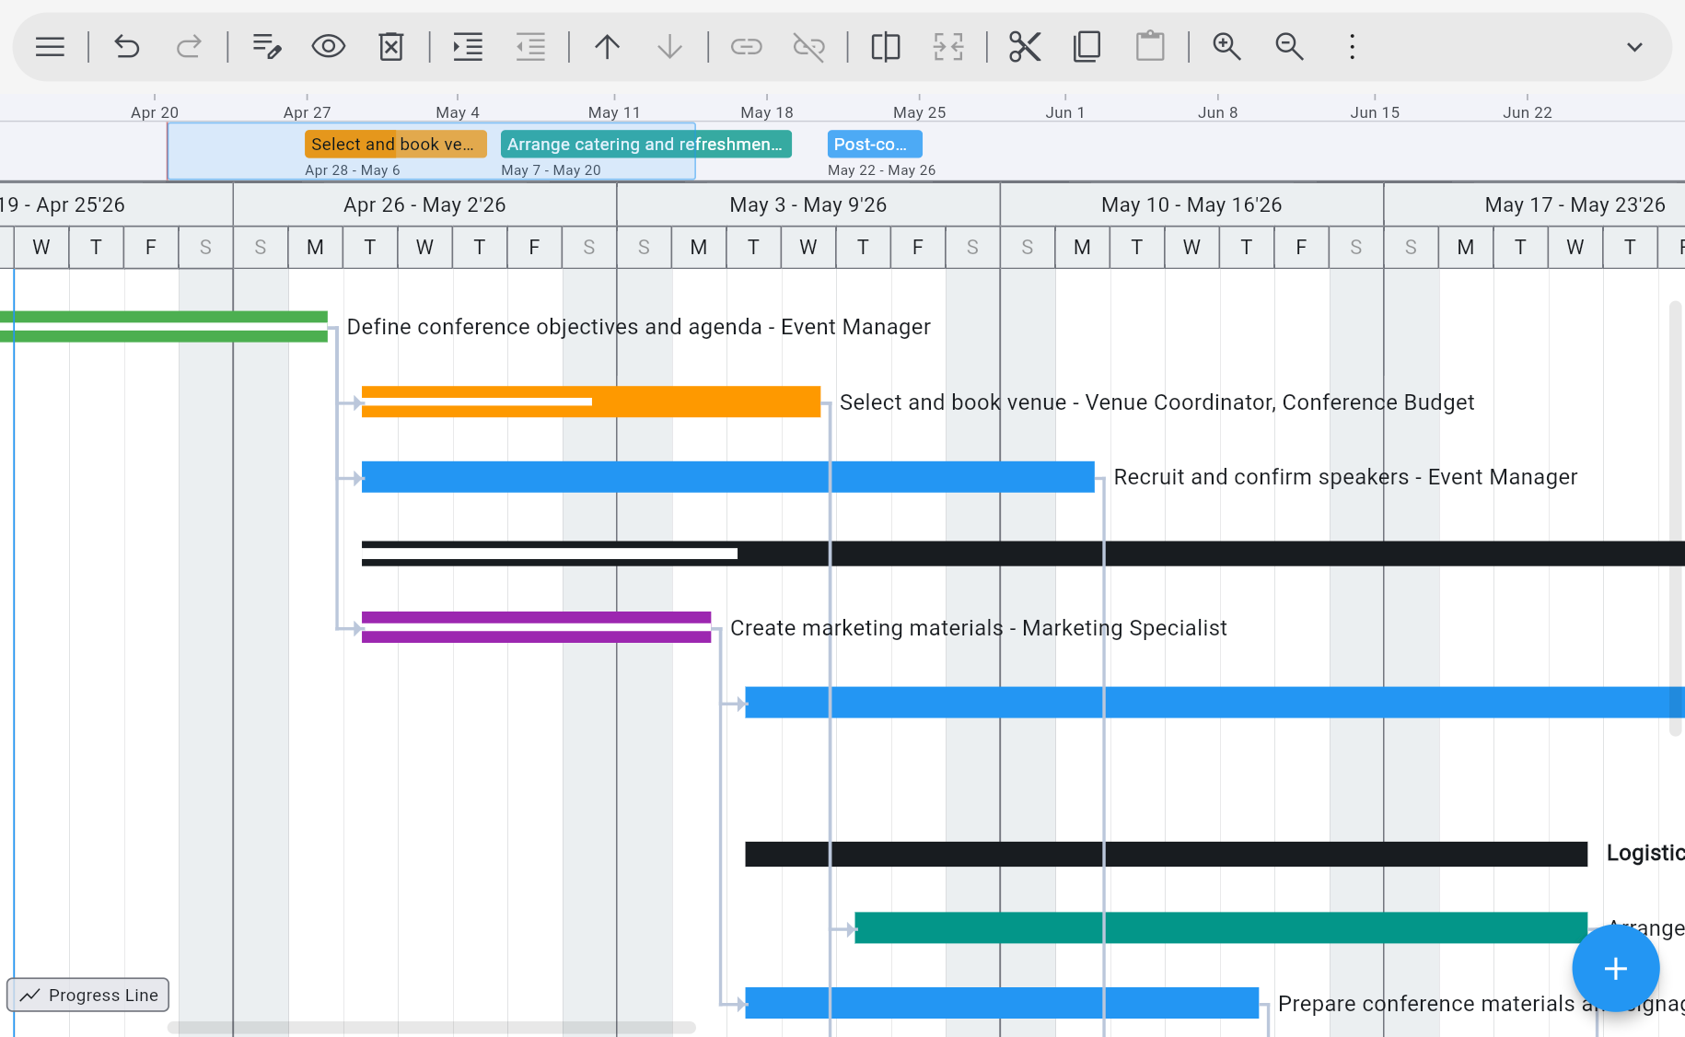The image size is (1685, 1037).
Task: Enable the Progress Line overlay
Action: pyautogui.click(x=87, y=995)
